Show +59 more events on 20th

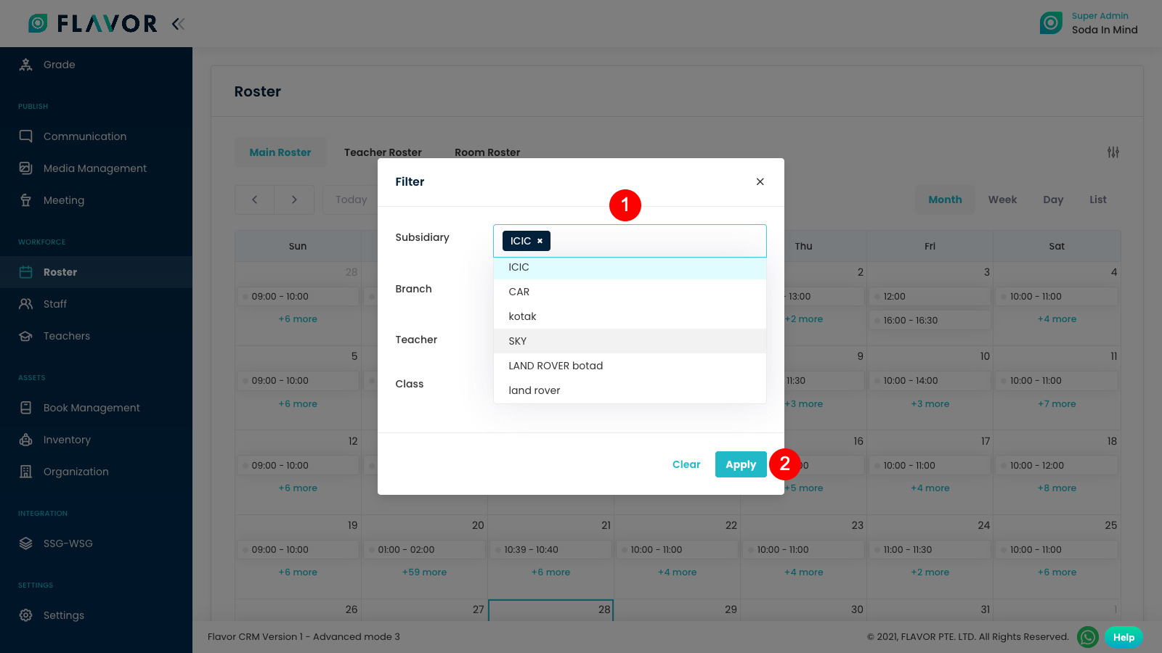click(425, 572)
